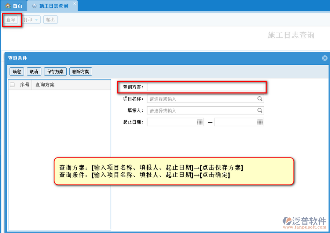
Task: Open the start date calendar picker
Action: (200, 122)
